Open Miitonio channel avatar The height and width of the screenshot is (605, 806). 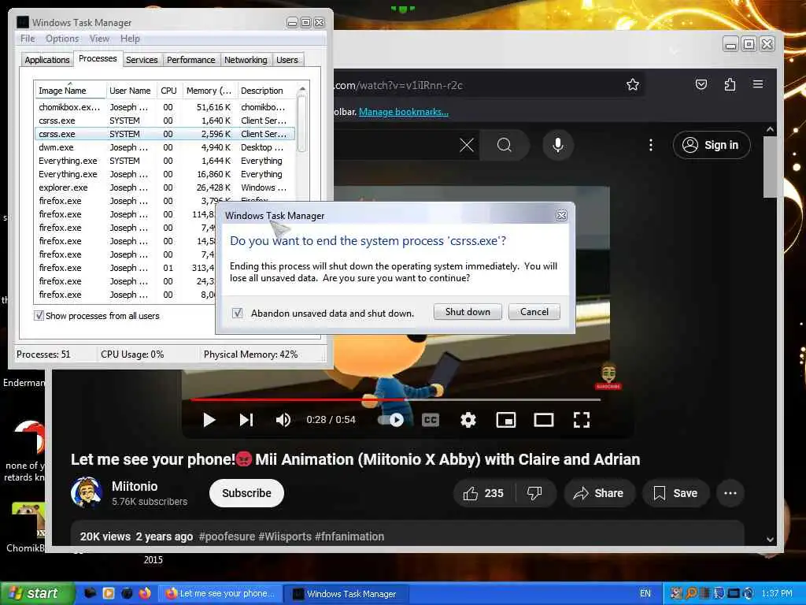[x=86, y=492]
